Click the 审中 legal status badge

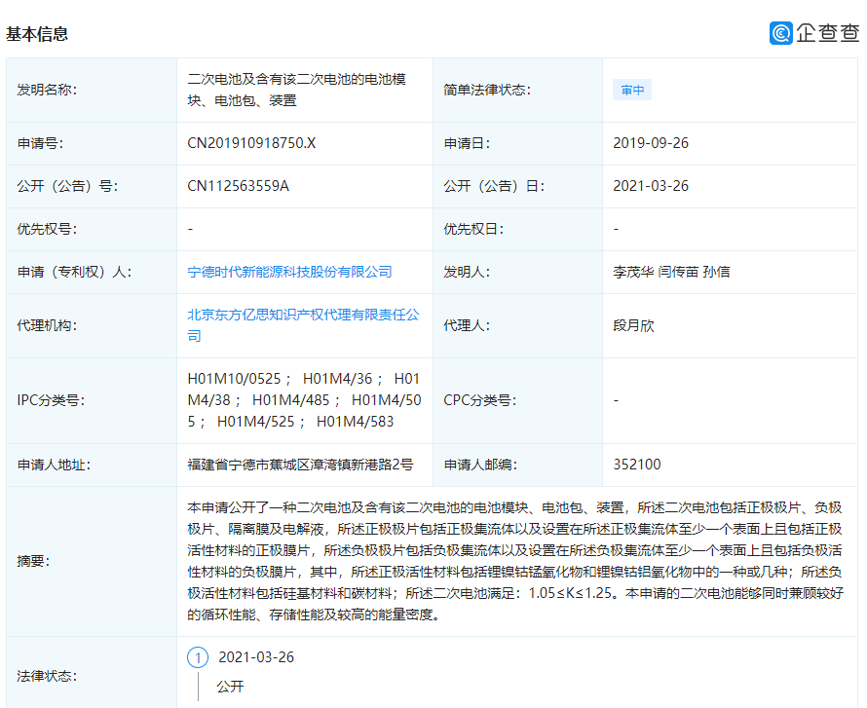pos(631,89)
